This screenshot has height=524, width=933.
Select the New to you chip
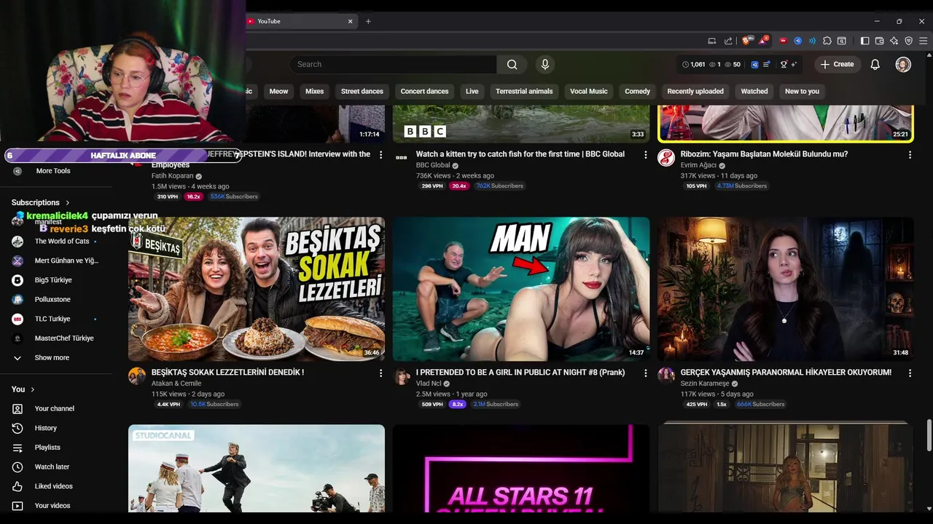tap(802, 91)
